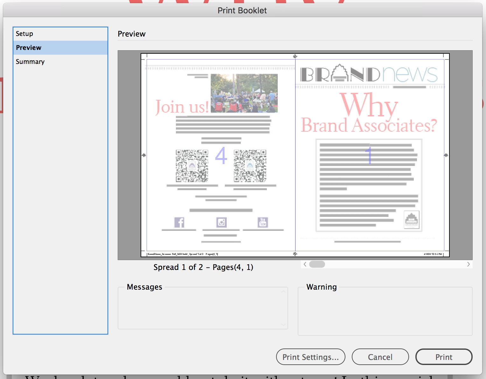This screenshot has height=379, width=486.
Task: Click the spread scrollbar right arrow
Action: tap(468, 264)
